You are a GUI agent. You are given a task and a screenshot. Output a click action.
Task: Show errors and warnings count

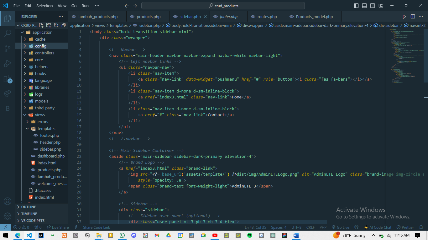(21, 227)
